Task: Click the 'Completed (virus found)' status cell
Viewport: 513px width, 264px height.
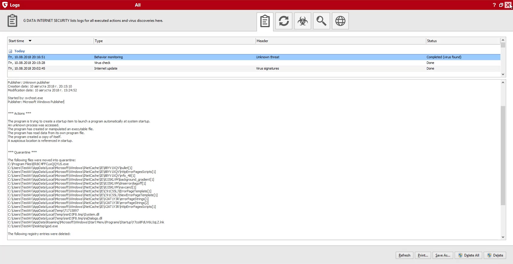Action: click(x=444, y=57)
